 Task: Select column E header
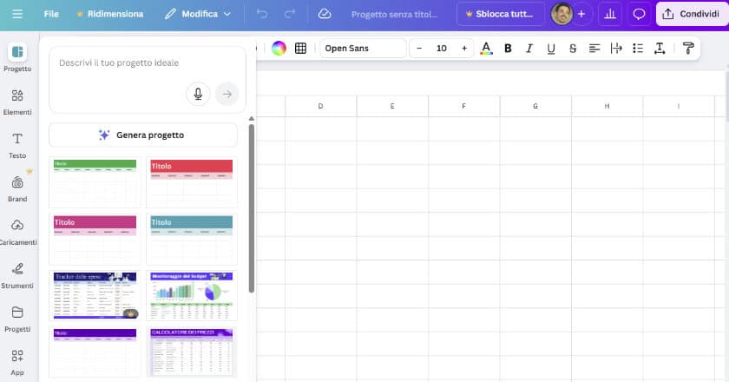click(392, 106)
